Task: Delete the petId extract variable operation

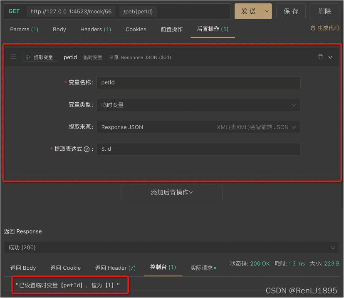Action: pos(320,57)
